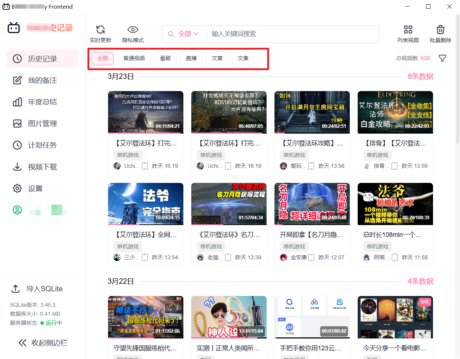Select the 普通视频 category tab
Image resolution: width=460 pixels, height=359 pixels.
[134, 58]
